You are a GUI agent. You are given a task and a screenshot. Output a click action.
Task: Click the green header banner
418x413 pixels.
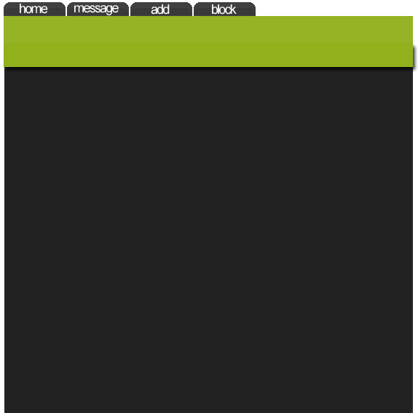click(x=208, y=42)
